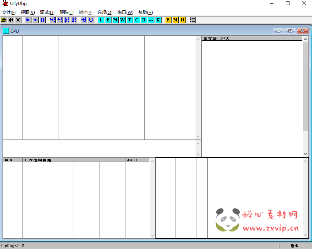Show Breakpoints with yellow B icon
This screenshot has height=249, width=312.
[168, 20]
